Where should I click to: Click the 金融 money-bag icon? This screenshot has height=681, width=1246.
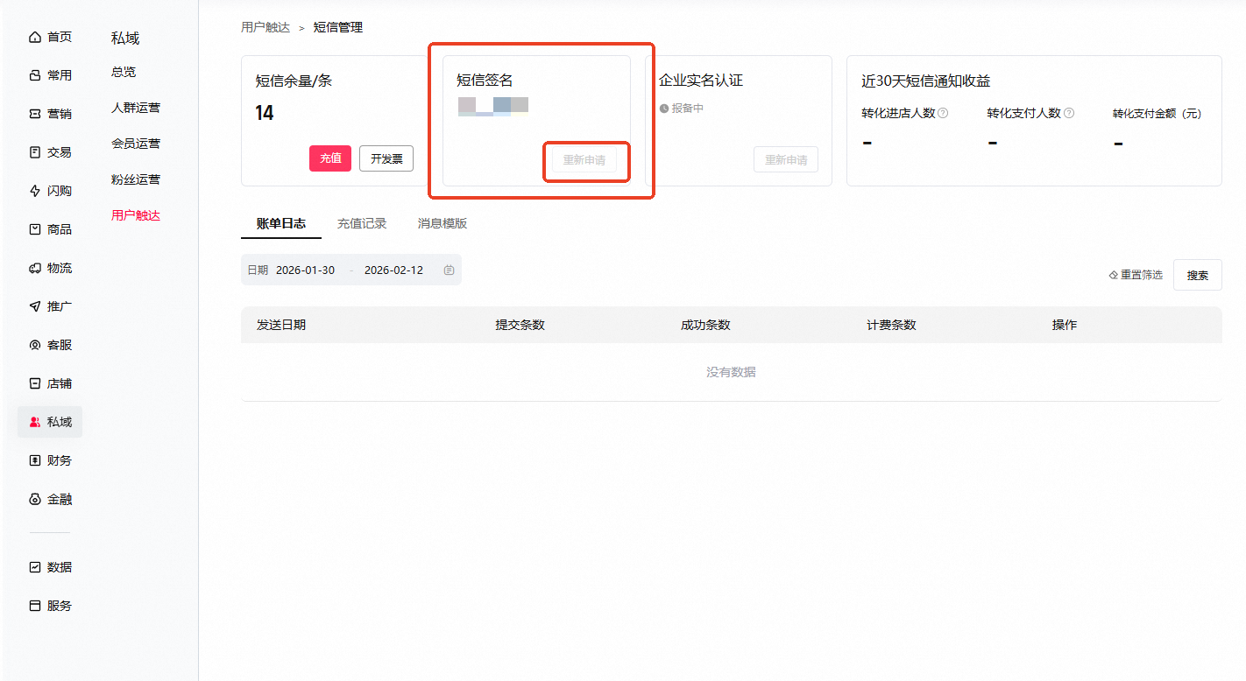35,499
